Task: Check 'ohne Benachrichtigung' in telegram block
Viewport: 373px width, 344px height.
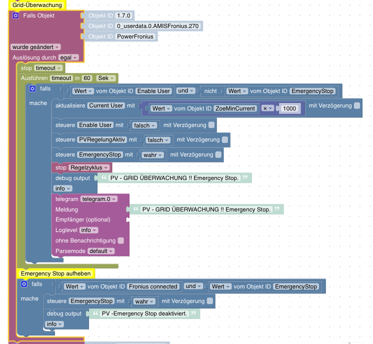Action: pyautogui.click(x=121, y=240)
